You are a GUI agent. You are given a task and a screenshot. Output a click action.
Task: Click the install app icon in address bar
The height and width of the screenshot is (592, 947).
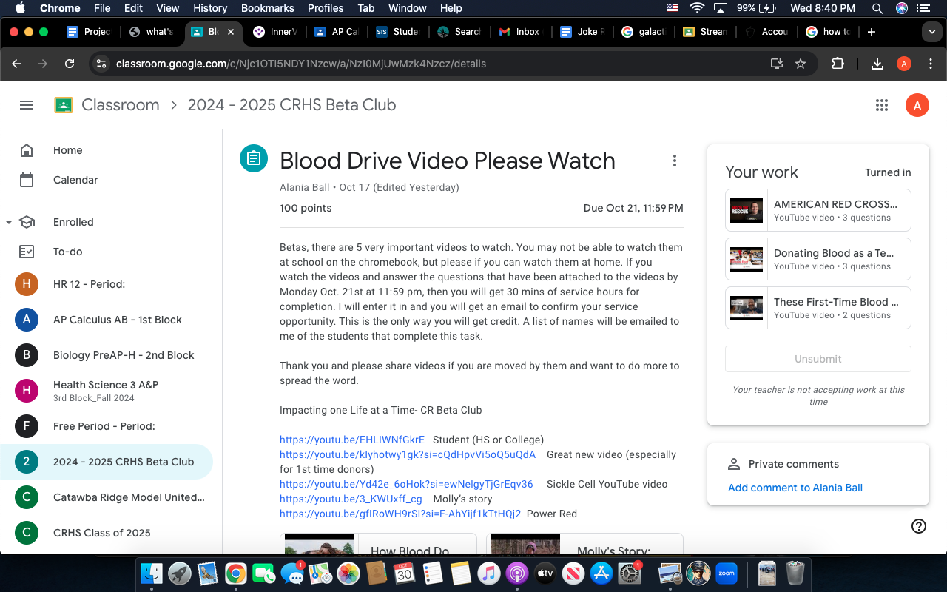(x=776, y=64)
